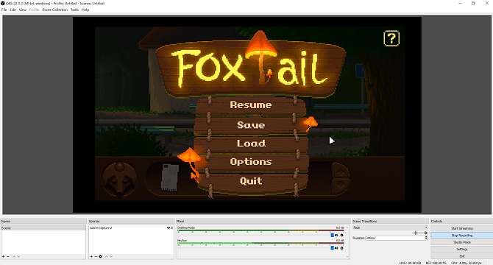Add a scene transition with plus icon
The width and height of the screenshot is (493, 265).
pyautogui.click(x=416, y=233)
